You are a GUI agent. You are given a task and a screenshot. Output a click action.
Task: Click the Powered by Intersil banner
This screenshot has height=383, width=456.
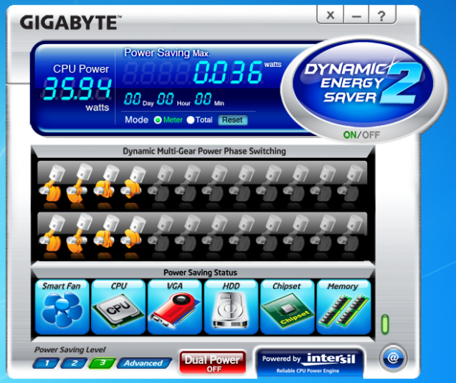(x=309, y=363)
